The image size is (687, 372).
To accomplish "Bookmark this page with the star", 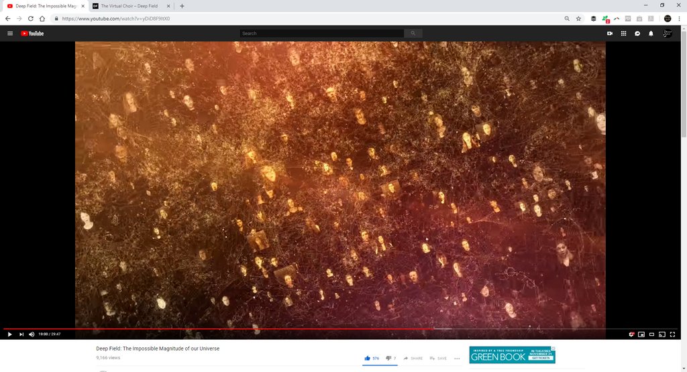I will pos(578,18).
